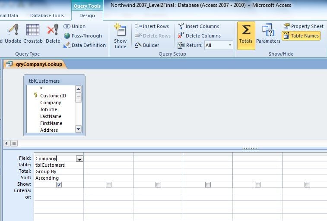Viewport: 327px width, 221px height.
Task: Select LastName field in tblCustomers list
Action: (x=51, y=116)
